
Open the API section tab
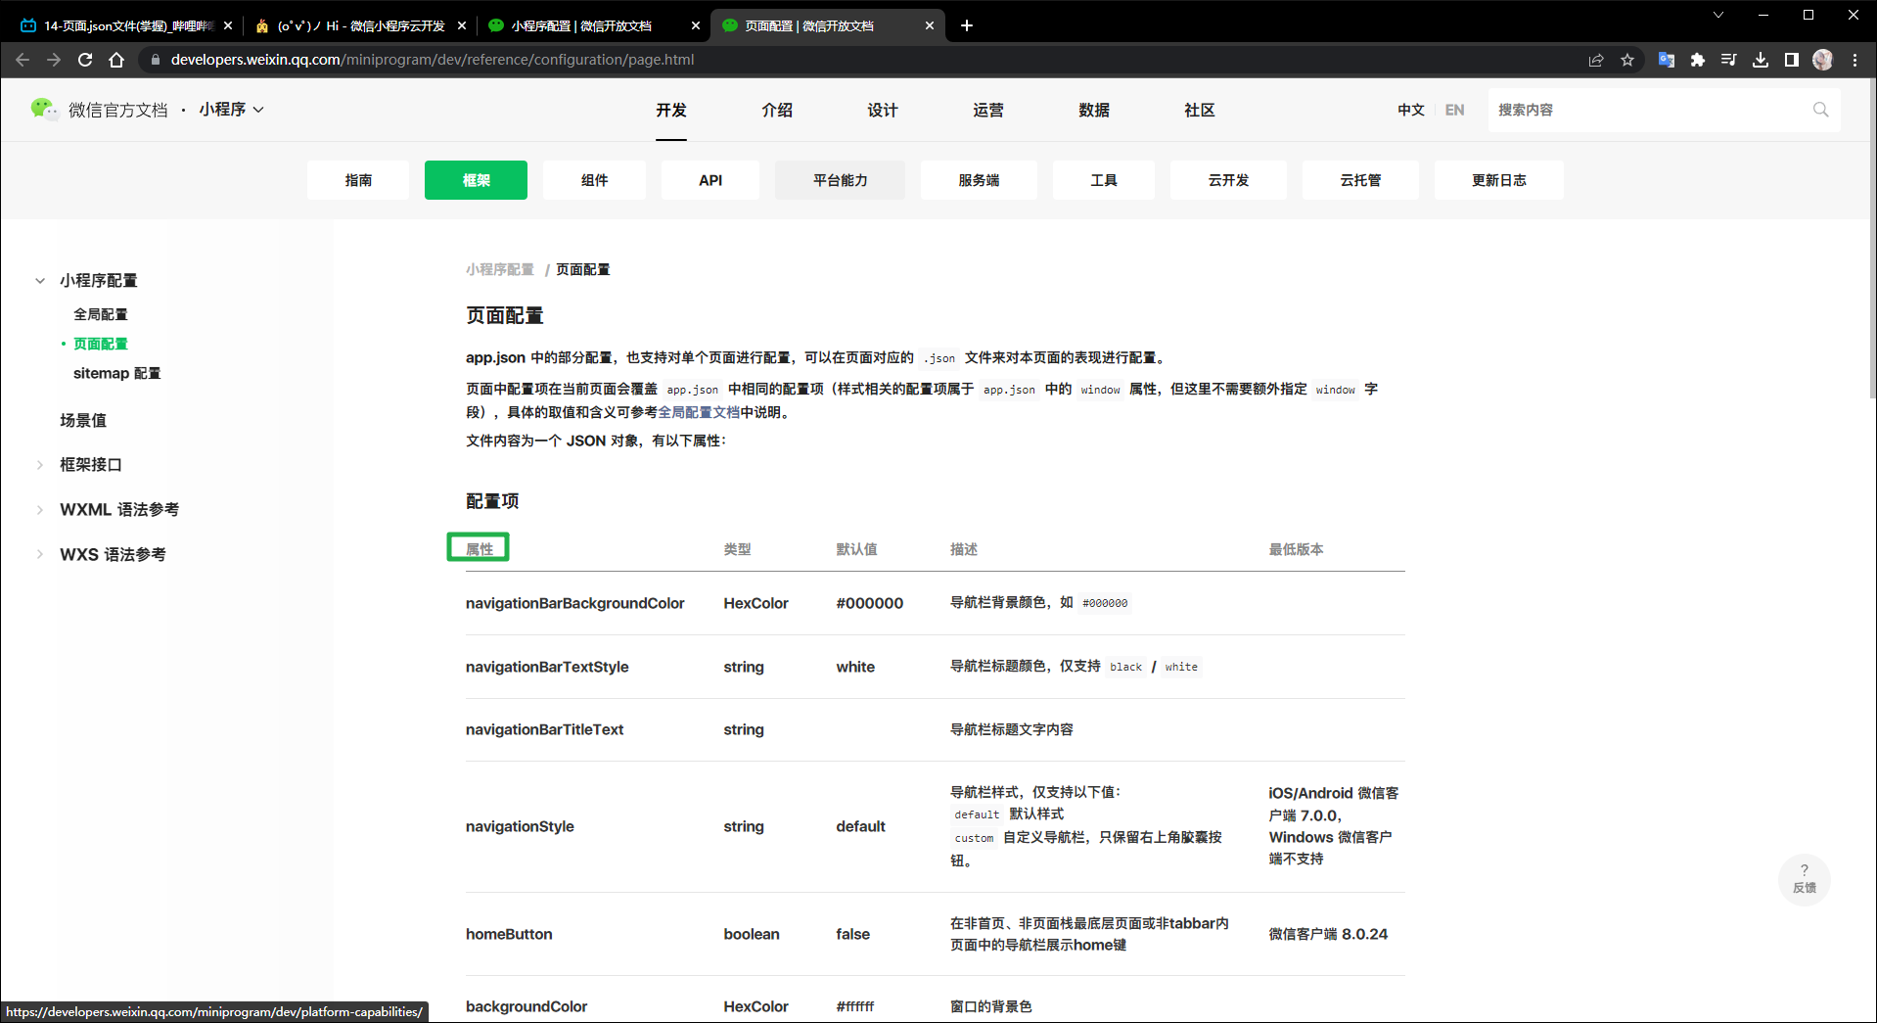[710, 180]
